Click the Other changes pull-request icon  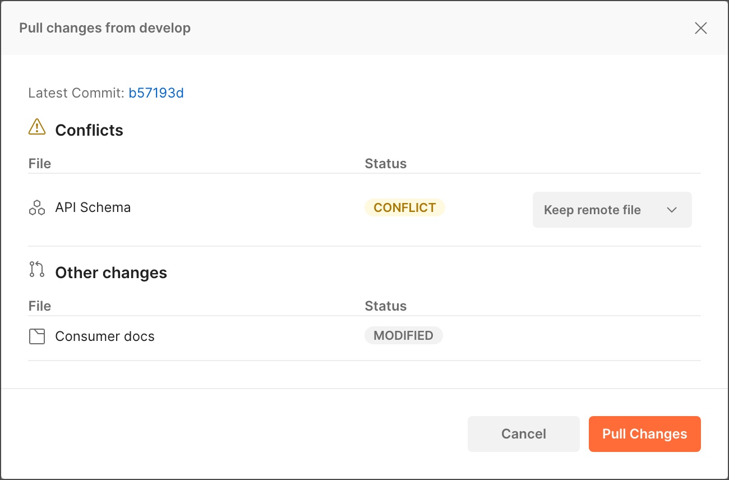(x=37, y=270)
